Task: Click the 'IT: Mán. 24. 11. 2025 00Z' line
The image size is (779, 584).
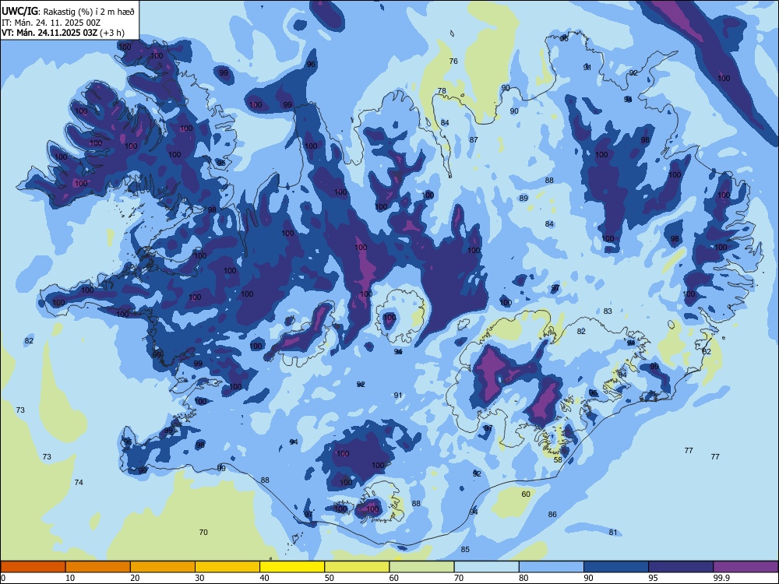Action: 51,23
